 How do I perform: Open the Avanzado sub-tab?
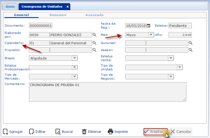94,15
